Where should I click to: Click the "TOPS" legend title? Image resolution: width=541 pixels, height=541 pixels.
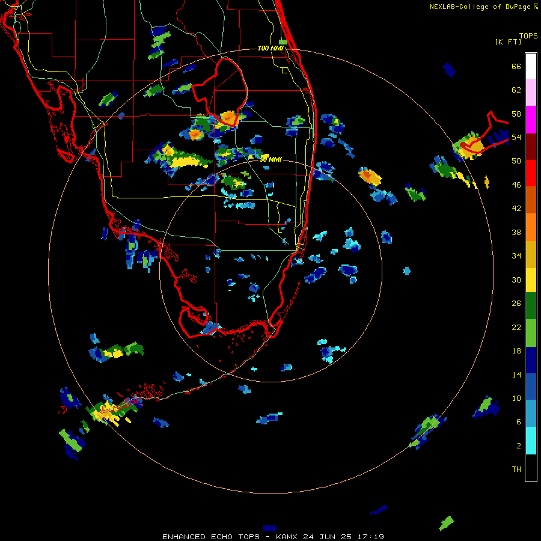pyautogui.click(x=528, y=35)
